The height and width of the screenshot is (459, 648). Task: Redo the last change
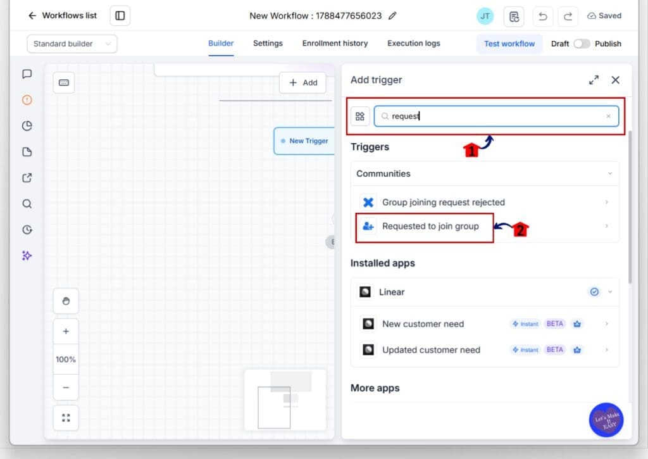click(x=568, y=16)
